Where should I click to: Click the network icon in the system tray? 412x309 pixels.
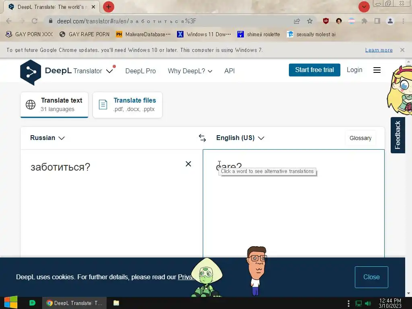tap(358, 303)
